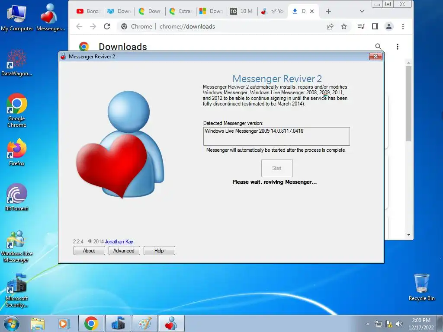Switch to the You tab
443x332 pixels.
tap(273, 11)
